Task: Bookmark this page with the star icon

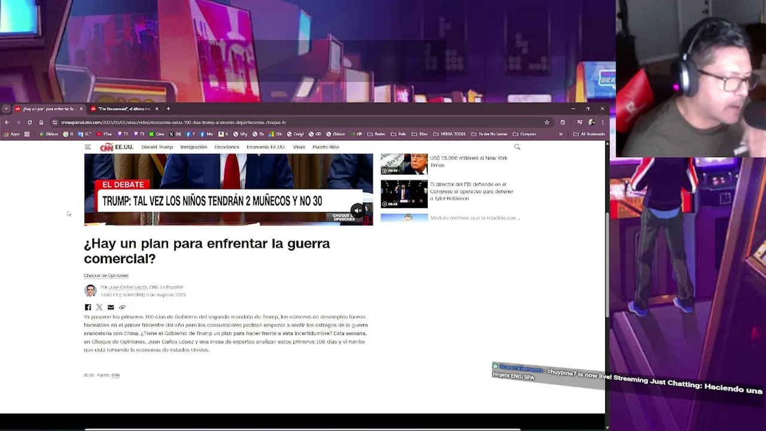Action: (546, 122)
